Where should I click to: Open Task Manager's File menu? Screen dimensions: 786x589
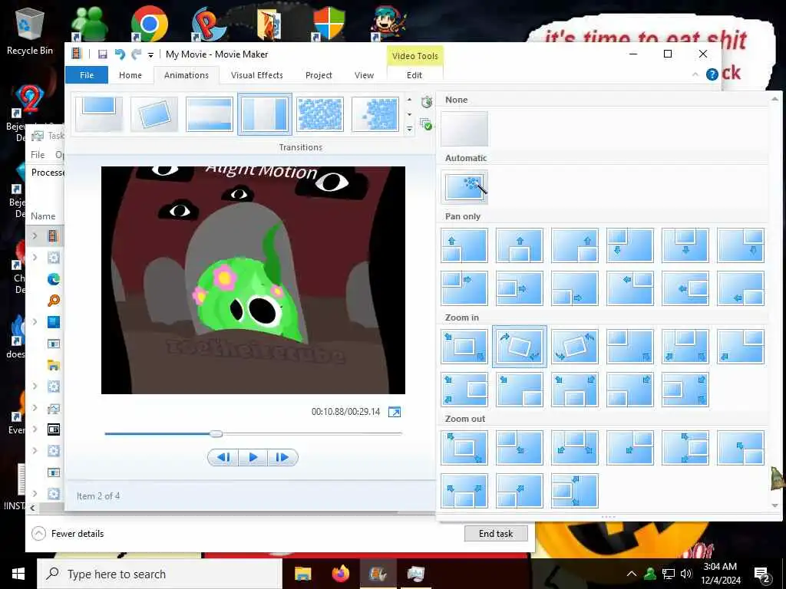click(x=38, y=155)
